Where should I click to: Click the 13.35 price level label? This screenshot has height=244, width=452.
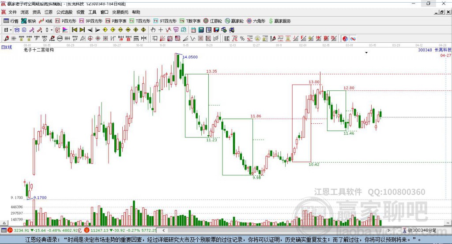(x=211, y=71)
